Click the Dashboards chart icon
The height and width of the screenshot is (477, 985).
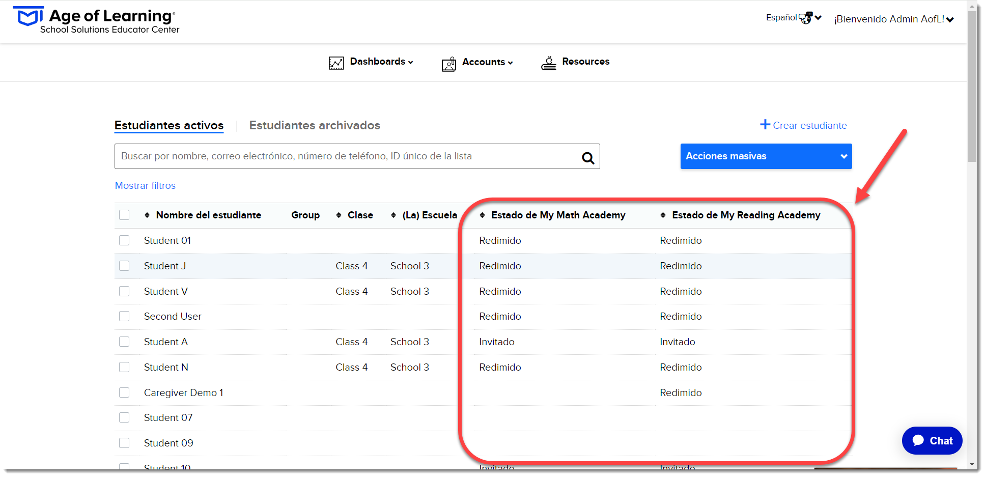(x=336, y=63)
